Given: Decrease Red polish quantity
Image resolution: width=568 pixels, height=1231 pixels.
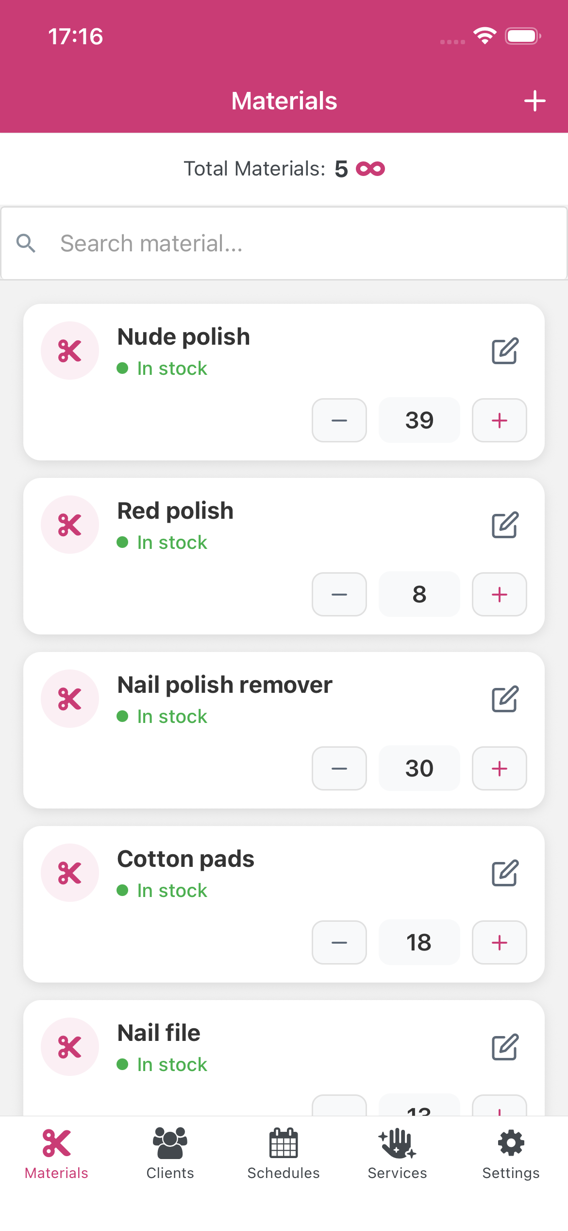Looking at the screenshot, I should pos(339,594).
